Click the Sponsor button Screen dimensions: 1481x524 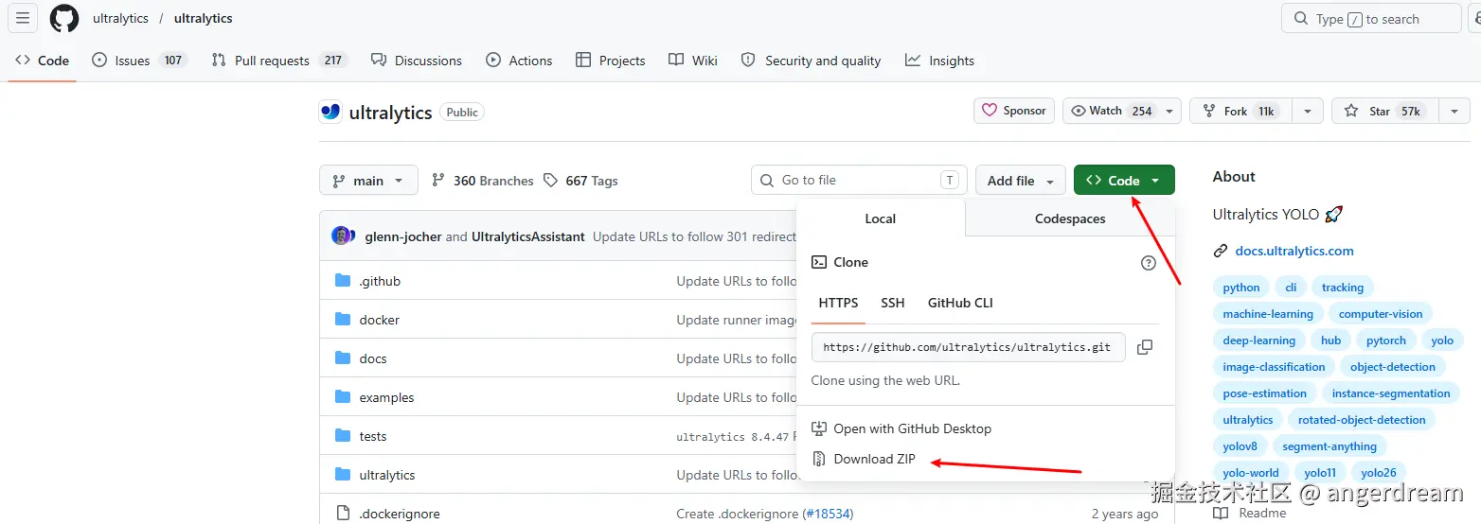[x=1014, y=111]
